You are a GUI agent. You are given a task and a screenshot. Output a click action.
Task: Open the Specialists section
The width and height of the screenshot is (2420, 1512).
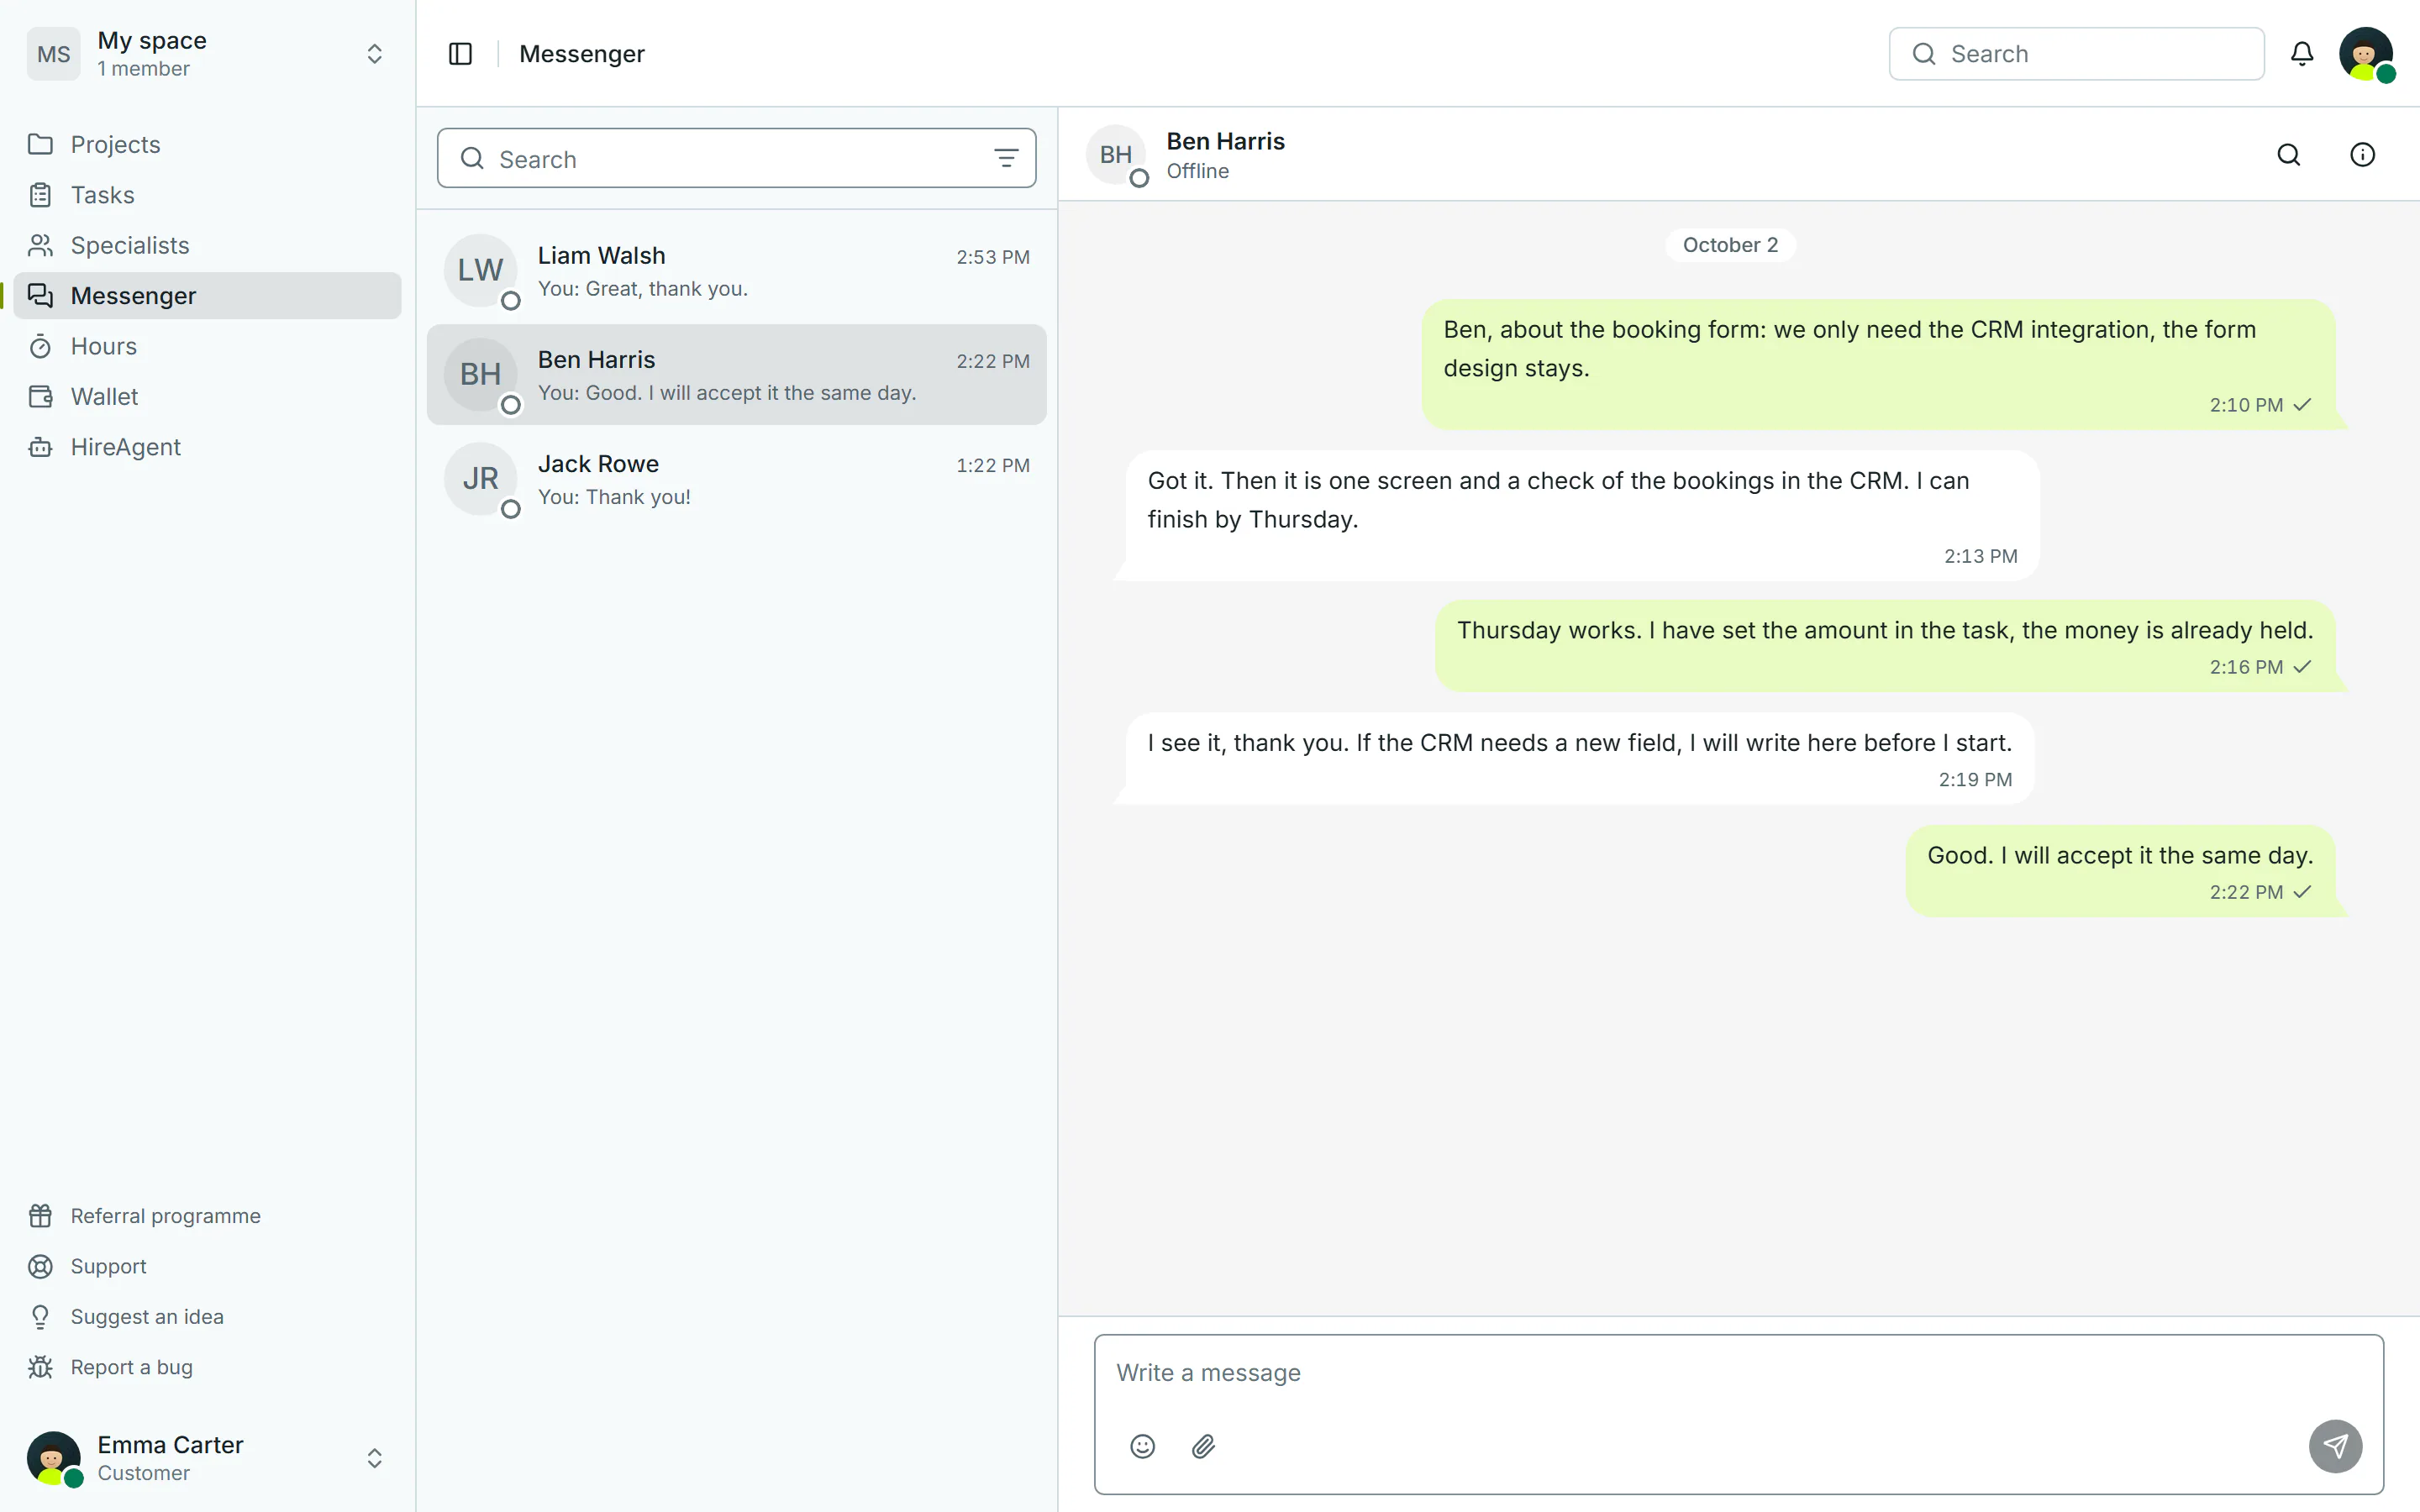208,245
